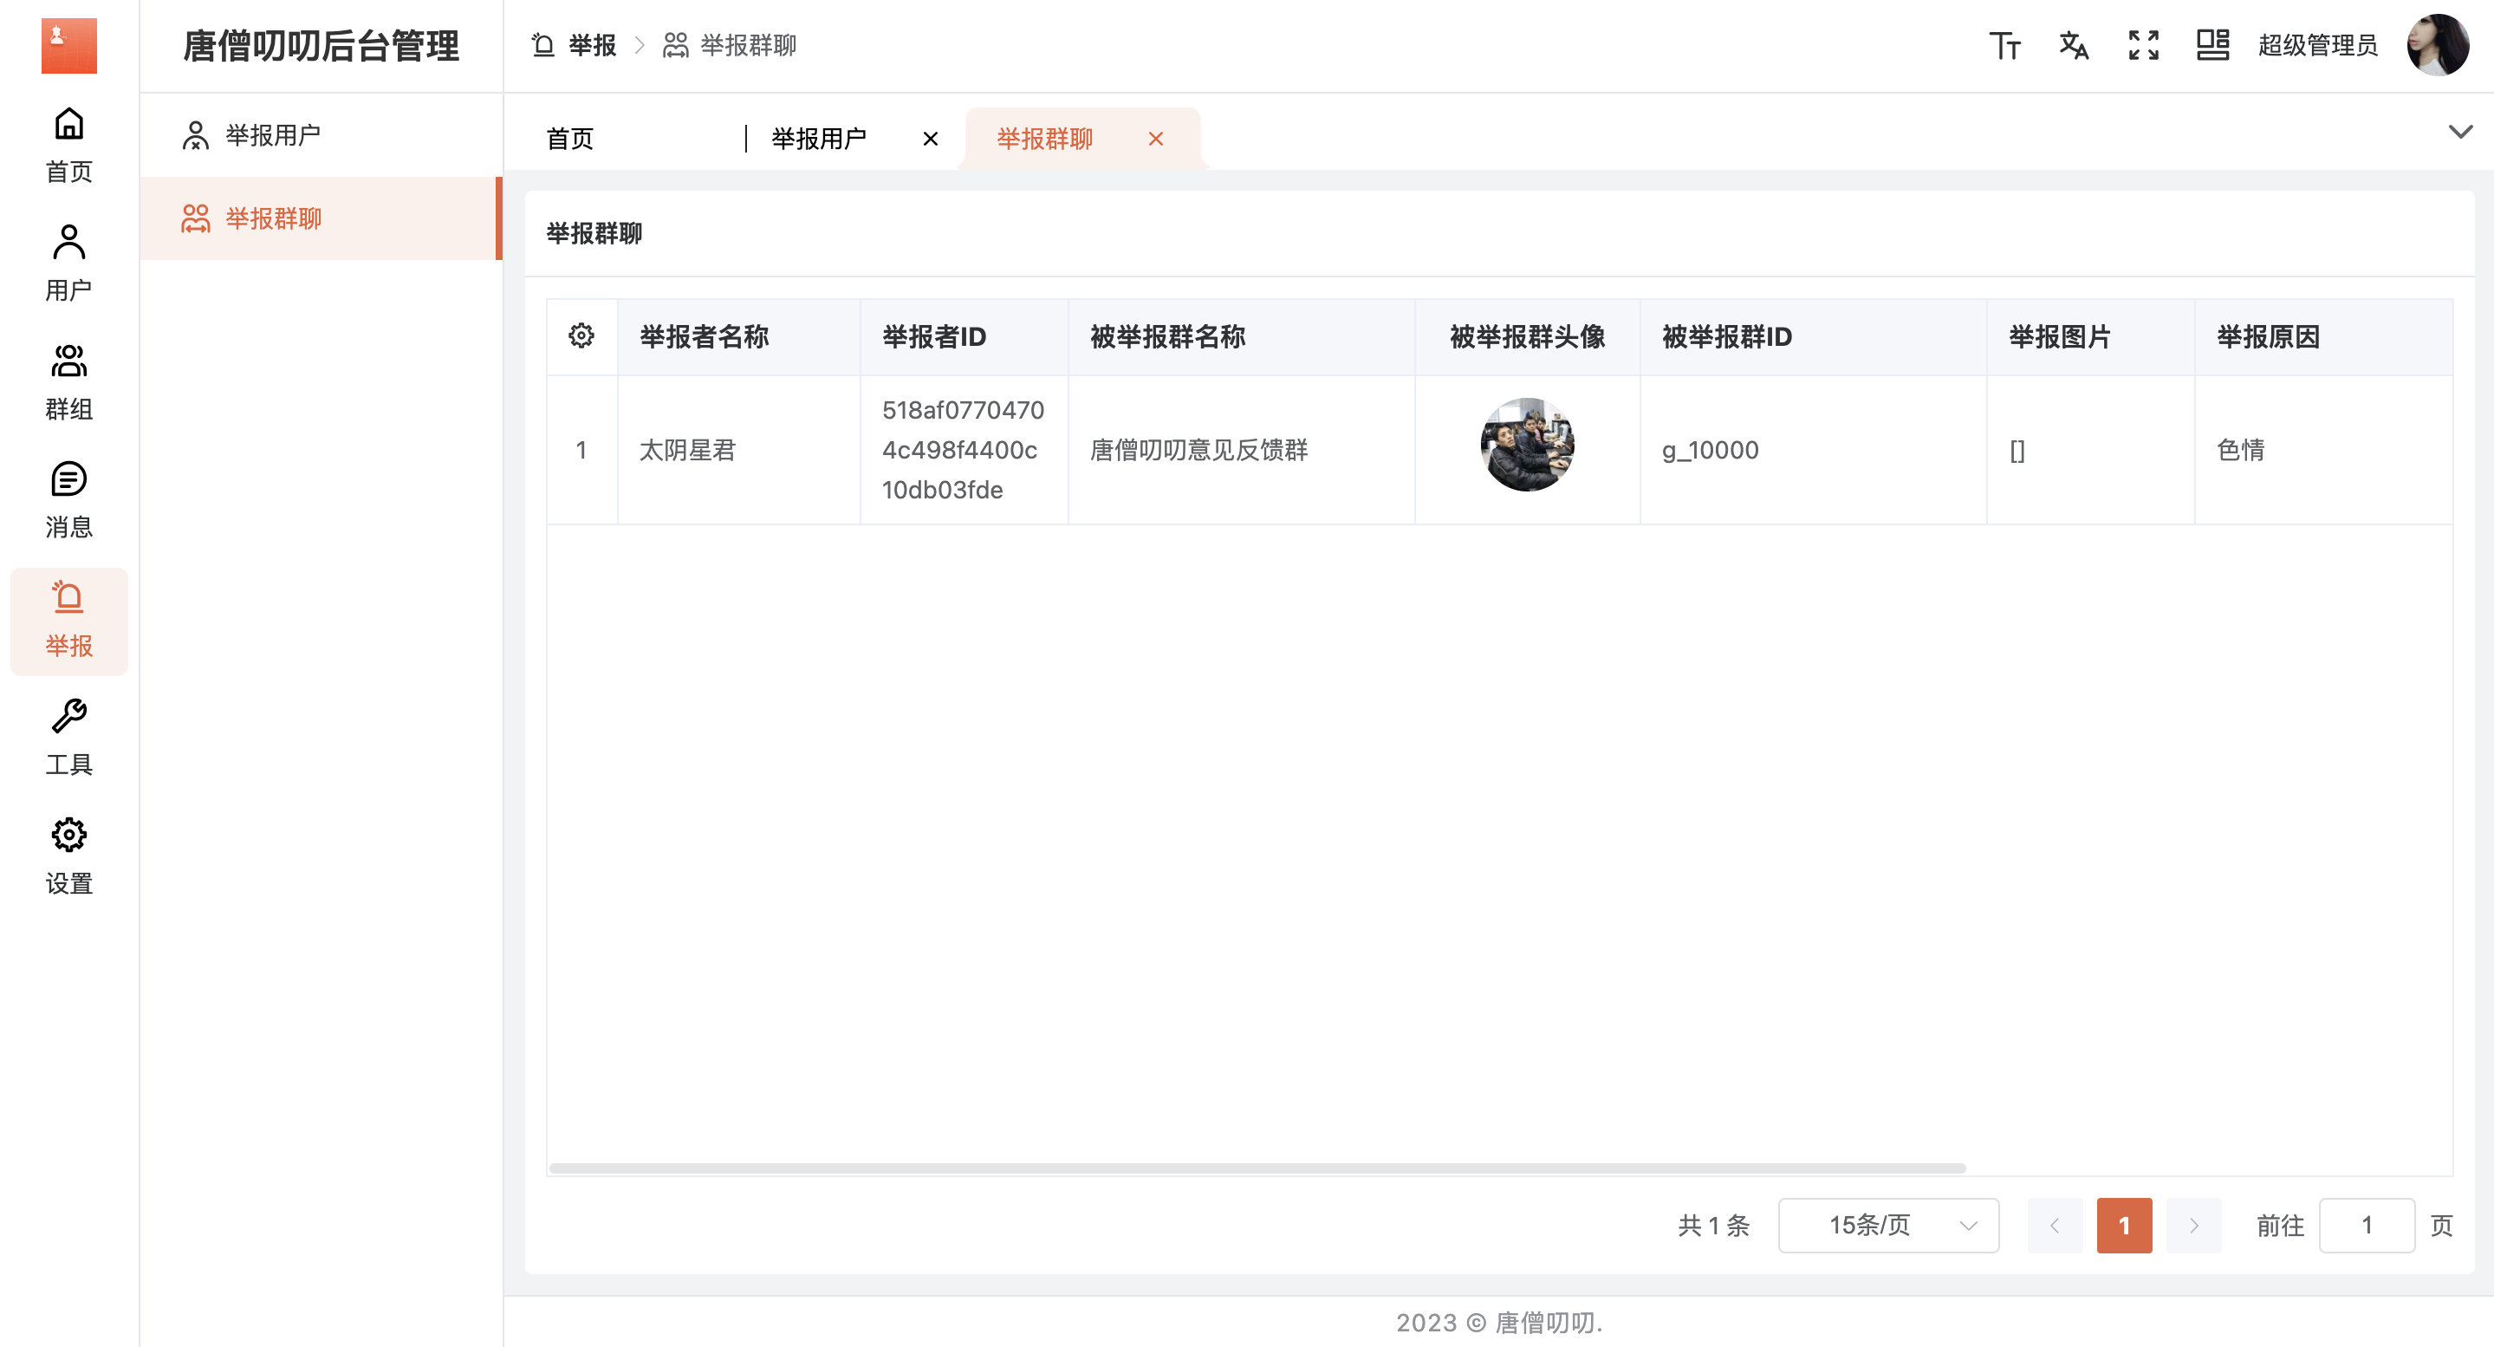Close the 举报群聊 tab
The image size is (2494, 1347).
click(x=1155, y=139)
